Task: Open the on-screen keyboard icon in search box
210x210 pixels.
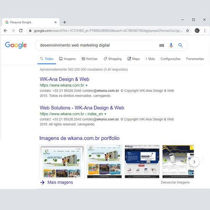Action: (x=162, y=45)
